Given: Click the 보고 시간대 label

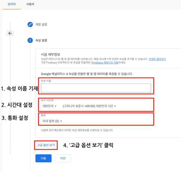Looking at the screenshot, I should (x=47, y=100).
